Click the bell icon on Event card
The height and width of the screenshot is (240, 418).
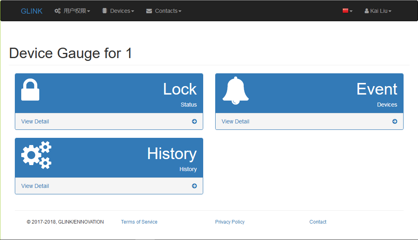236,91
